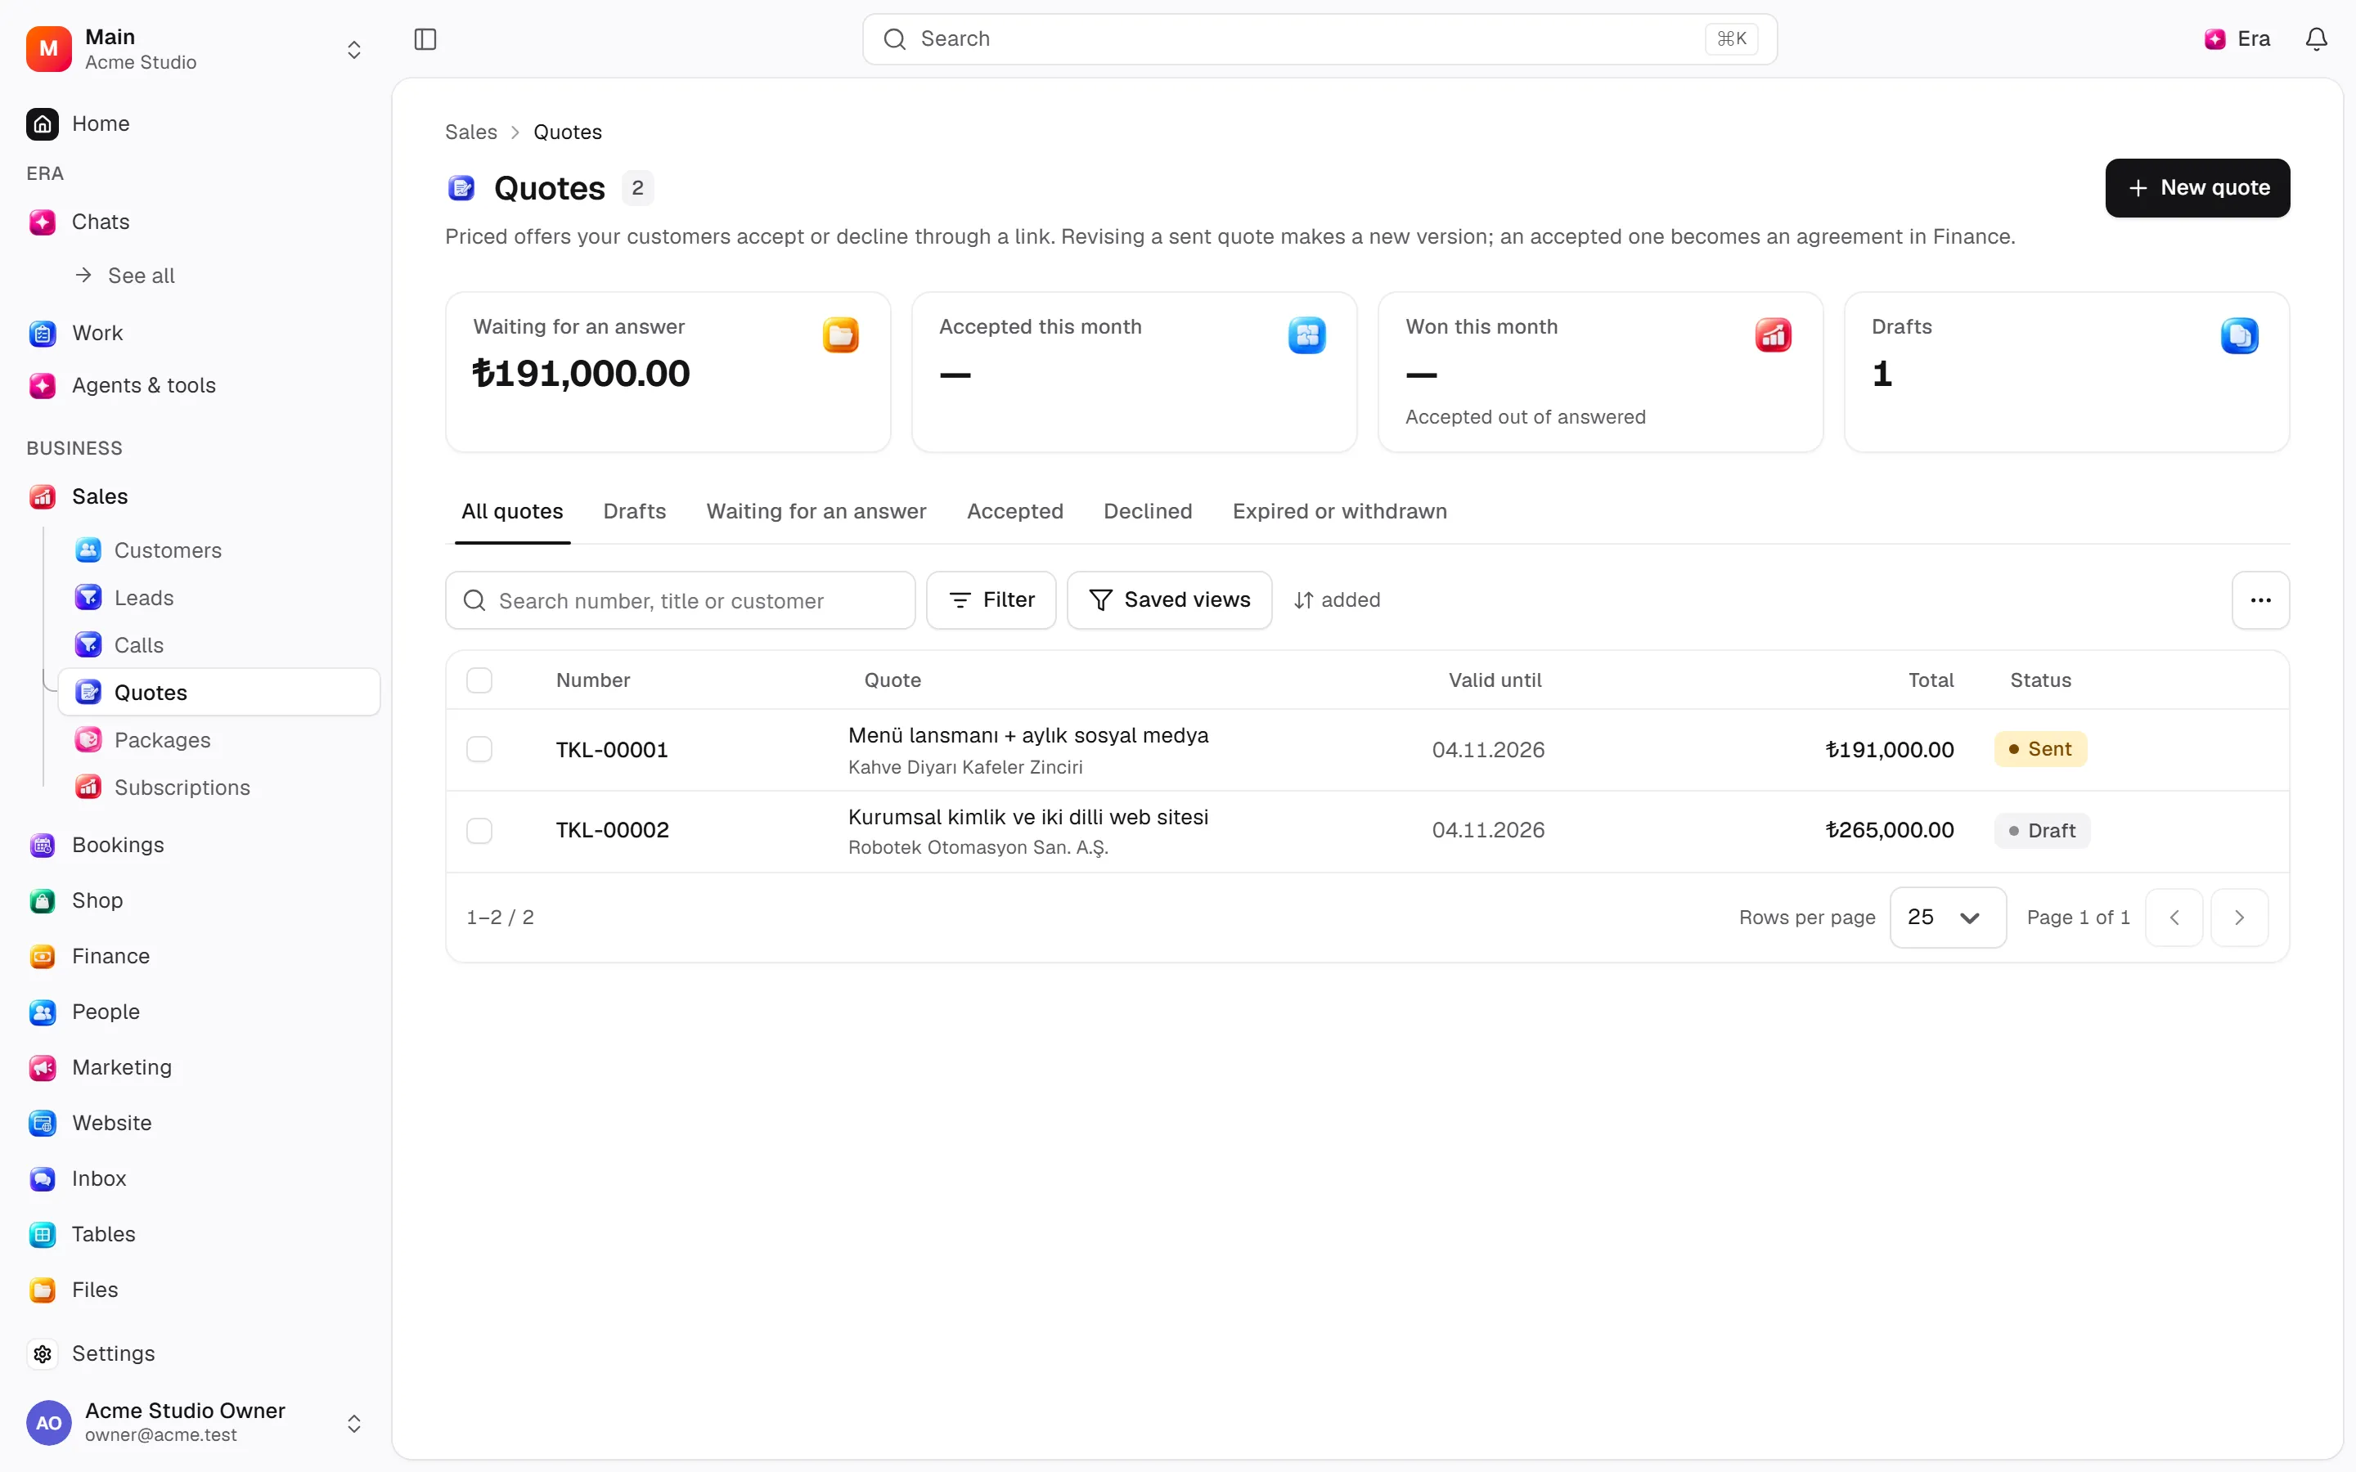Open Rows per page dropdown
This screenshot has height=1472, width=2356.
click(1947, 917)
